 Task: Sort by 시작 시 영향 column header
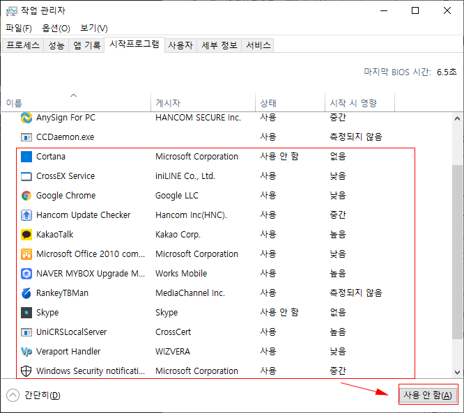point(359,102)
